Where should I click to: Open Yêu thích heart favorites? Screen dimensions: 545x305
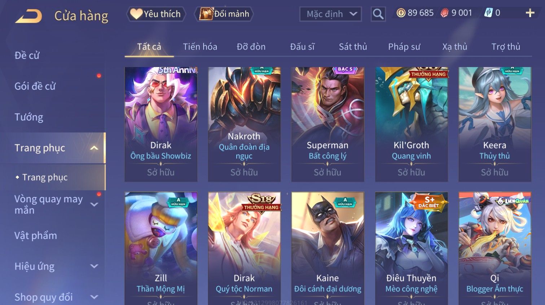(156, 14)
